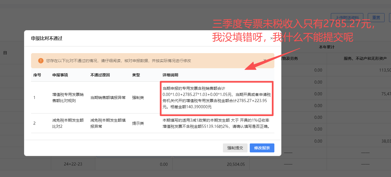391x177 pixels.
Task: Click the 重置 button
Action: (x=376, y=18)
